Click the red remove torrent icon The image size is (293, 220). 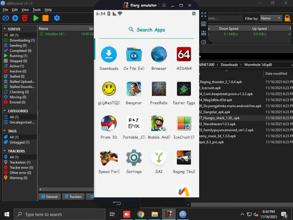25,18
